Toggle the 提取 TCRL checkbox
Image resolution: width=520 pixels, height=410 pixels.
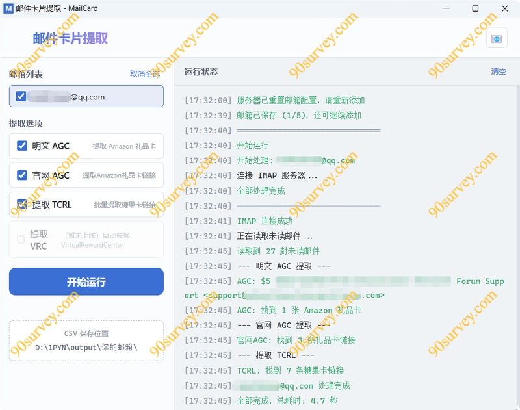(x=22, y=204)
